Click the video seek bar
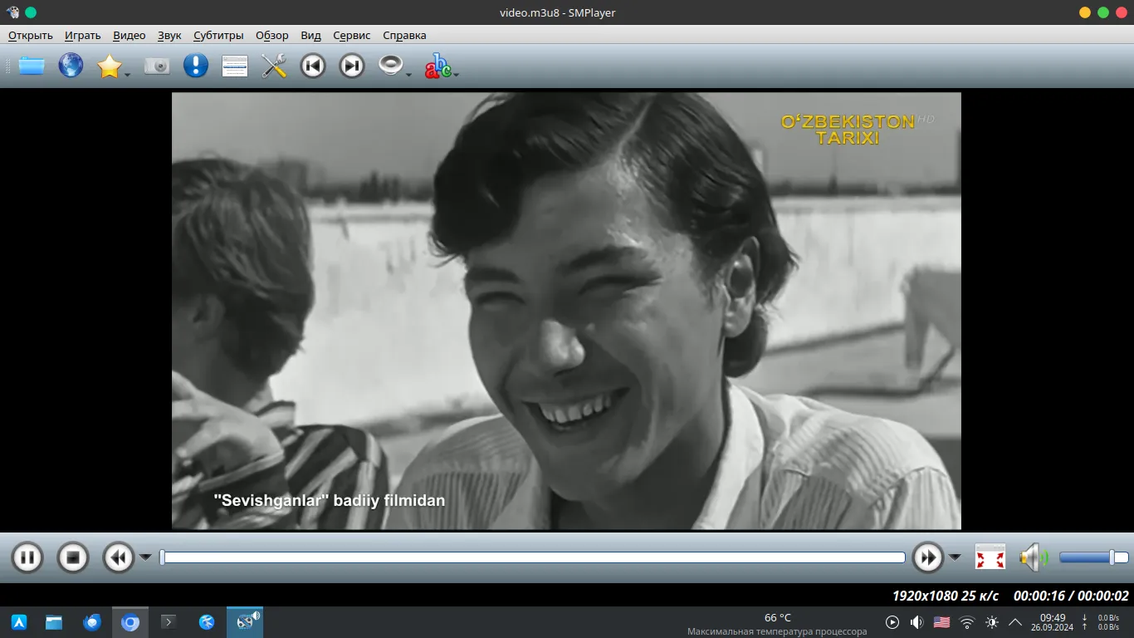Viewport: 1134px width, 638px height. click(532, 557)
